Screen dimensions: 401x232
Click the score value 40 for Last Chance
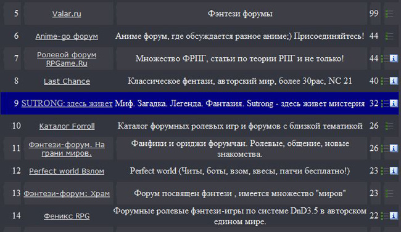tap(374, 81)
